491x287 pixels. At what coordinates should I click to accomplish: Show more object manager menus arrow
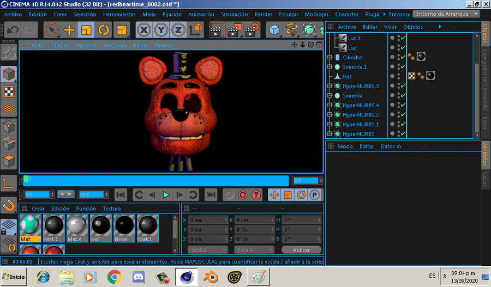pos(440,27)
